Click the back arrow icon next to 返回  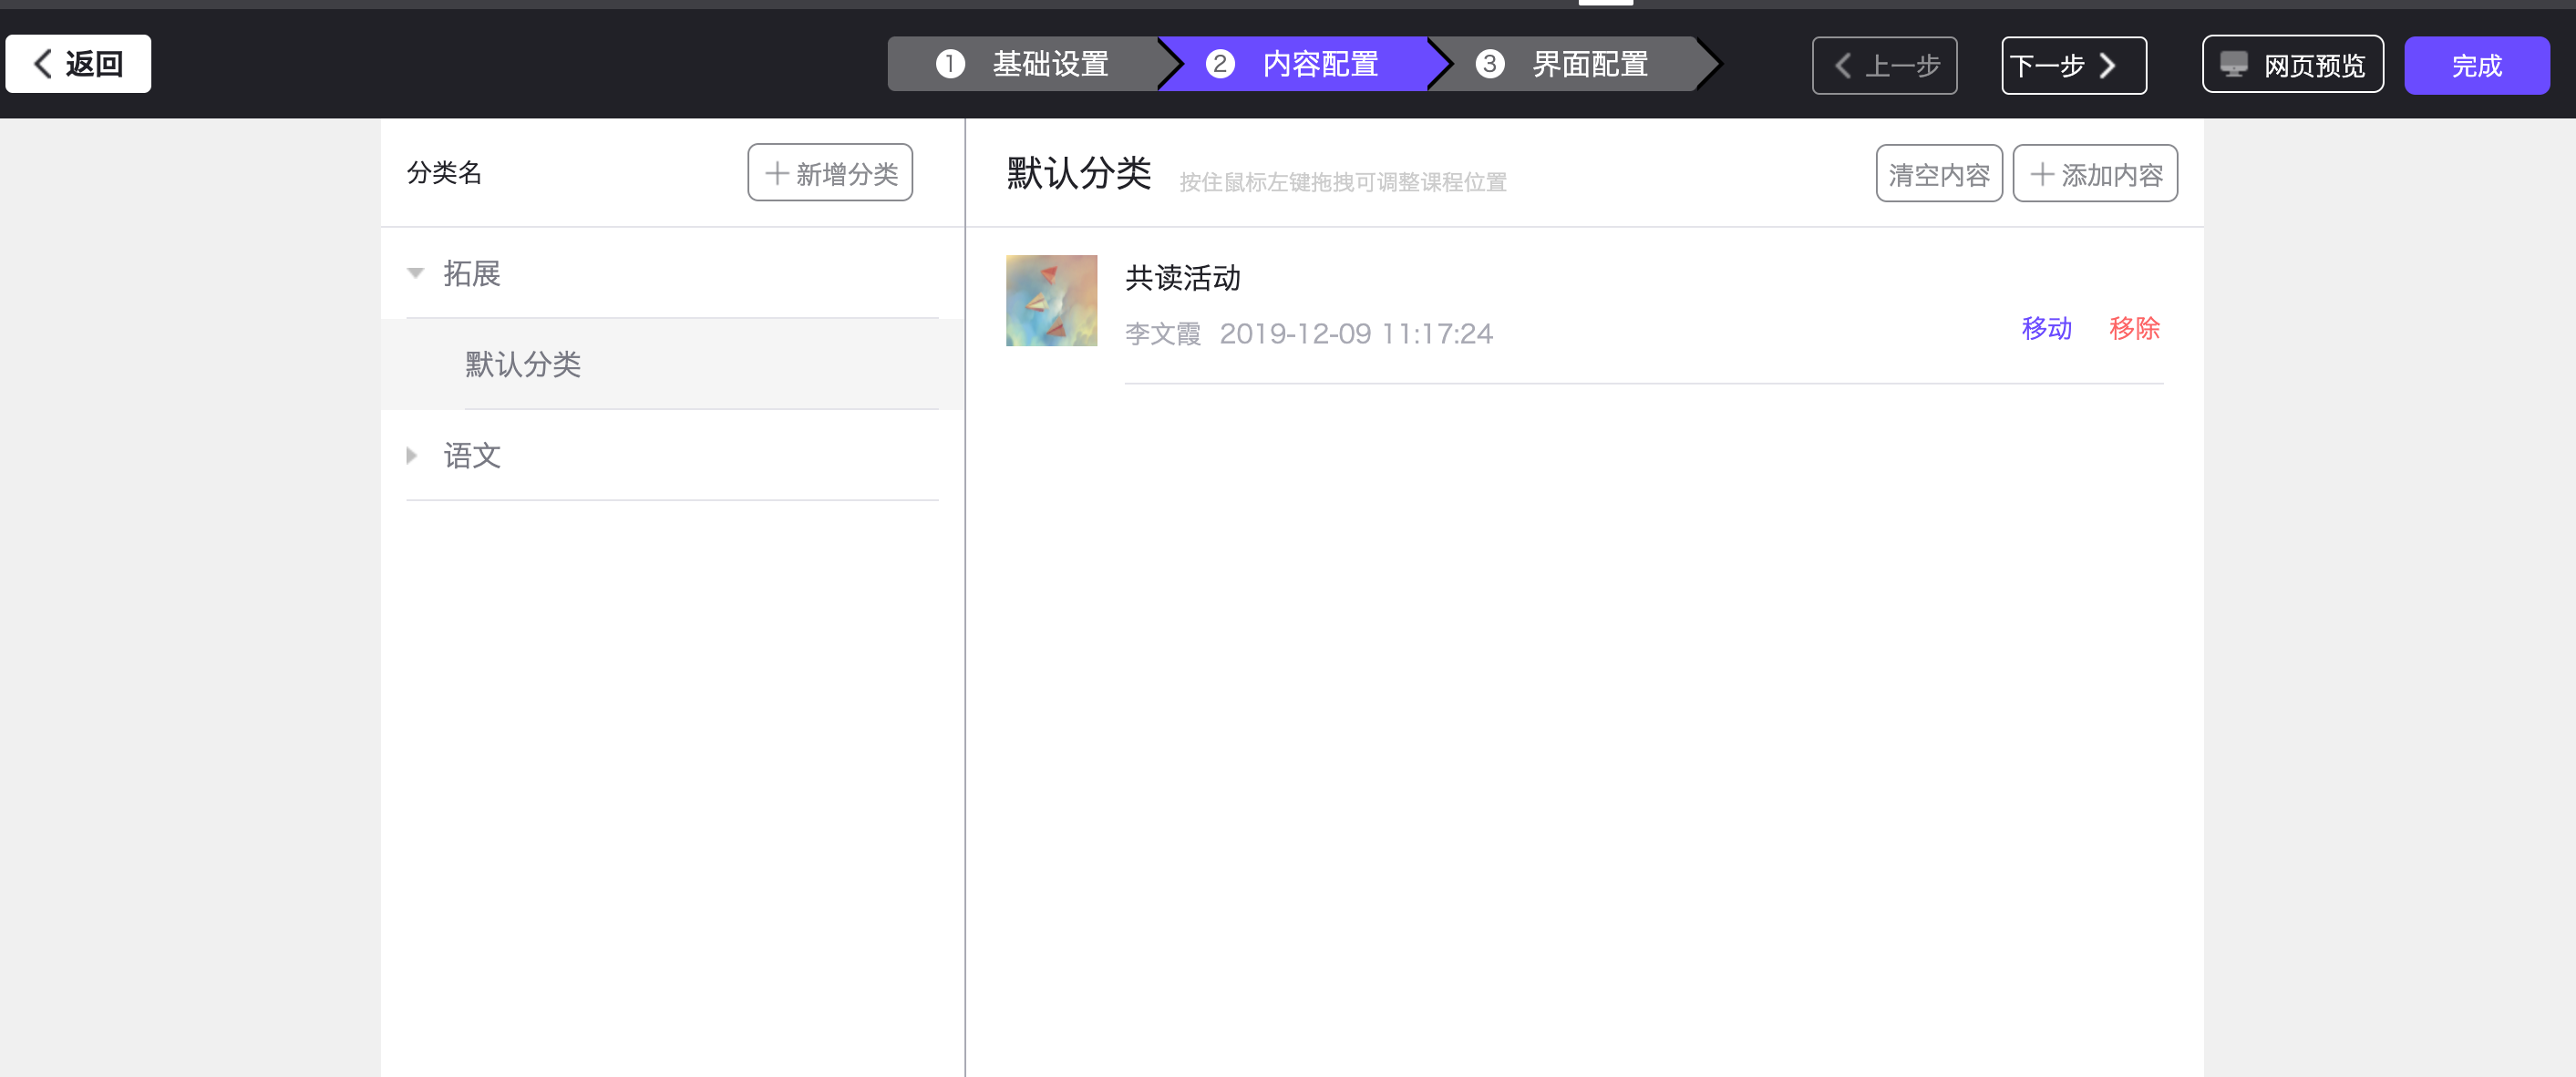tap(43, 64)
